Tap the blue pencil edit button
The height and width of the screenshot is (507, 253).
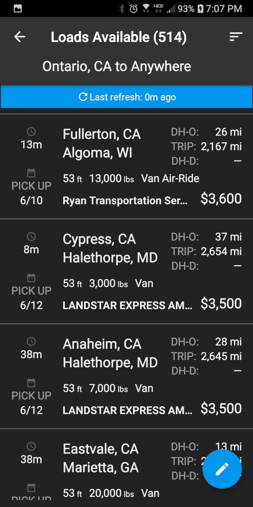point(222,469)
